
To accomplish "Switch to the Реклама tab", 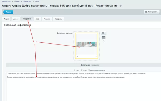I will [47, 19].
